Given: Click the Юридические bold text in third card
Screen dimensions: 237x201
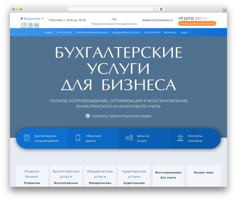Looking at the screenshot, I should (100, 183).
